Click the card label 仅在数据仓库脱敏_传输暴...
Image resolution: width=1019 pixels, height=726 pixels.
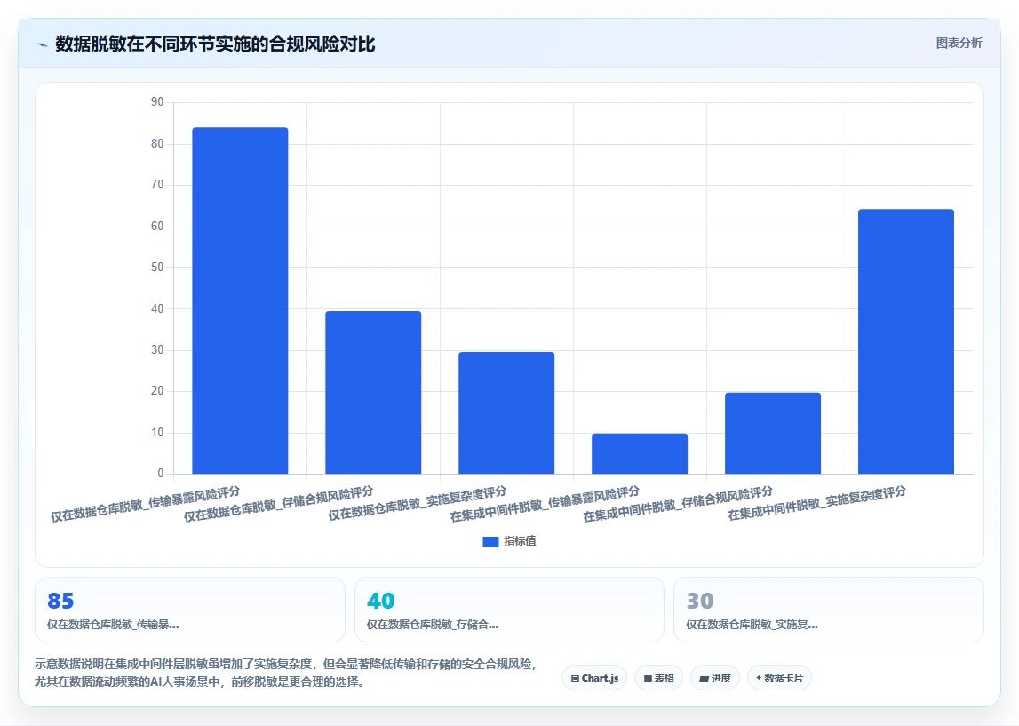113,625
